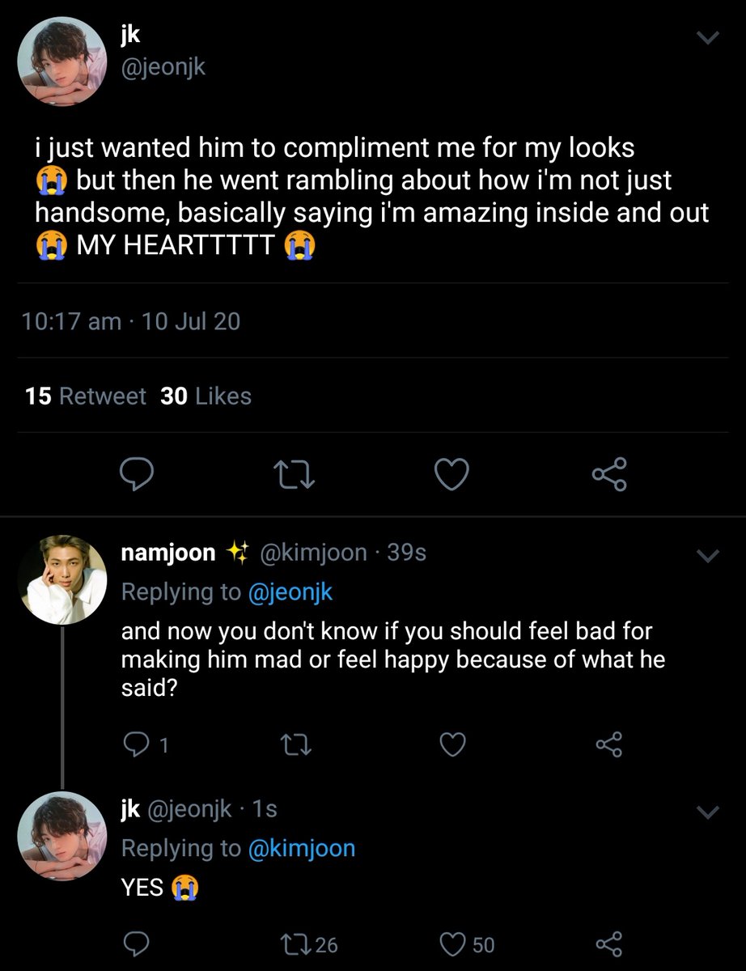Screen dimensions: 746x971
Task: Open options chevron on main tweet
Action: tap(707, 39)
